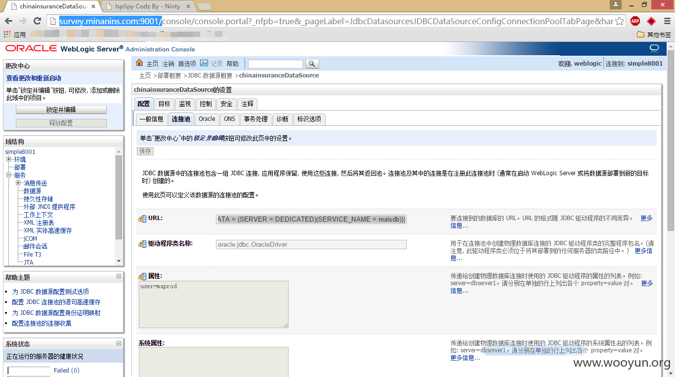Click the record icon next to 记录
Screen dimensions: 675x377
(204, 63)
